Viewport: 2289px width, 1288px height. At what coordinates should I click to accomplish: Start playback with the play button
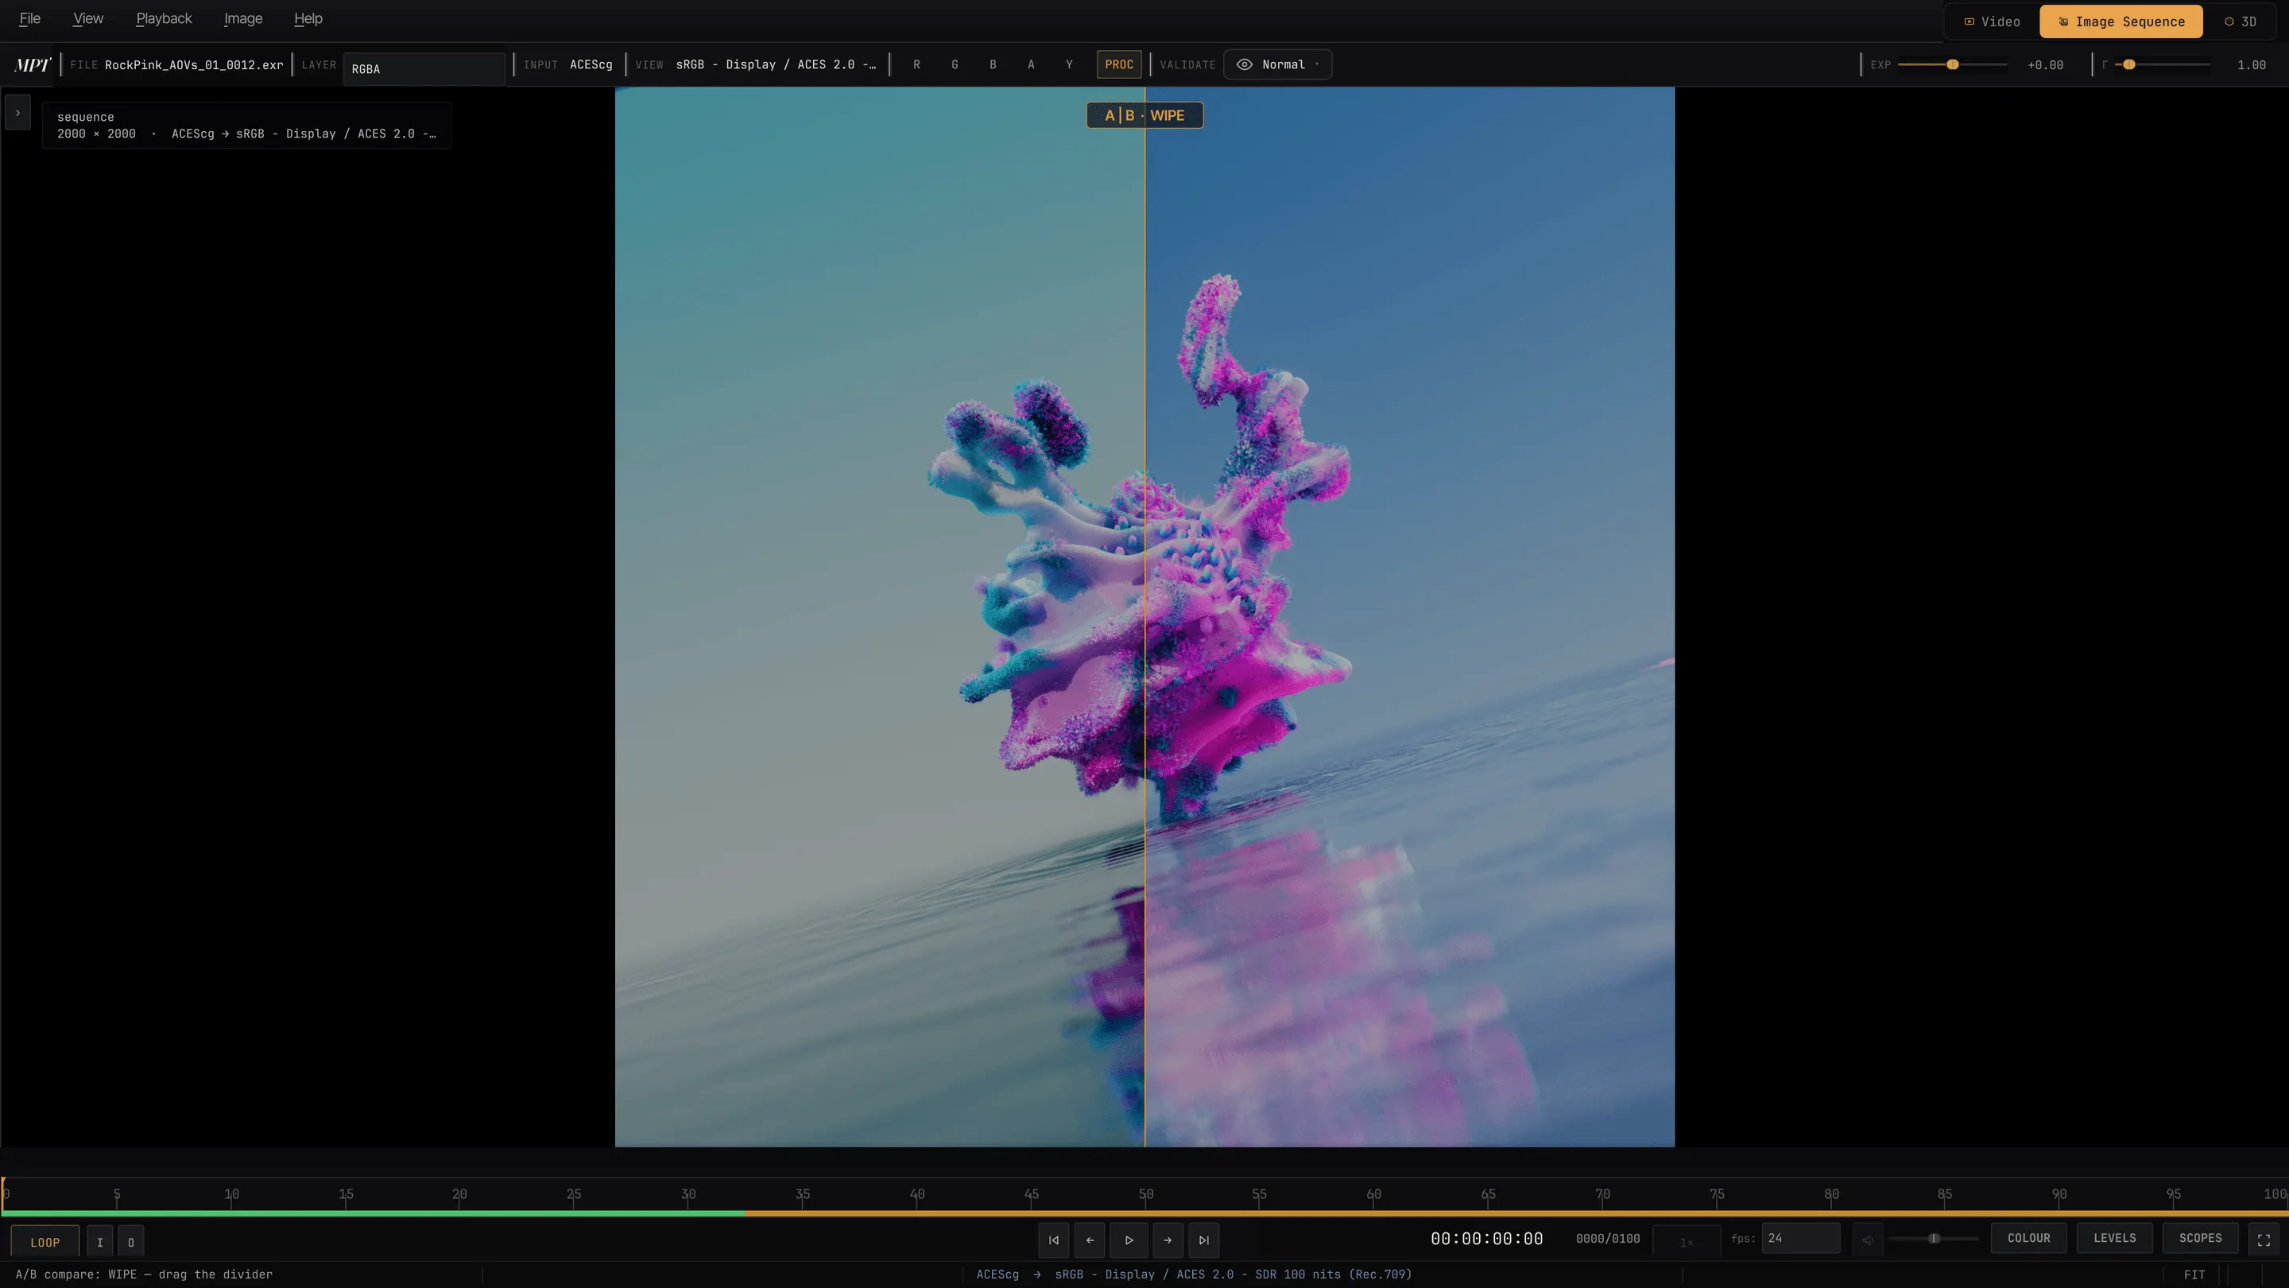1129,1240
